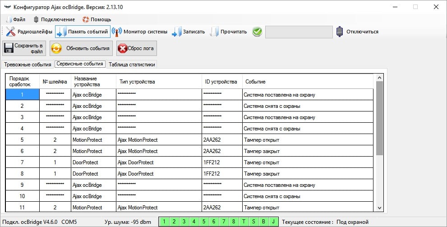Screen dimensions: 447x227
Task: Click the Тампер открыт cell in row 5
Action: pos(308,140)
